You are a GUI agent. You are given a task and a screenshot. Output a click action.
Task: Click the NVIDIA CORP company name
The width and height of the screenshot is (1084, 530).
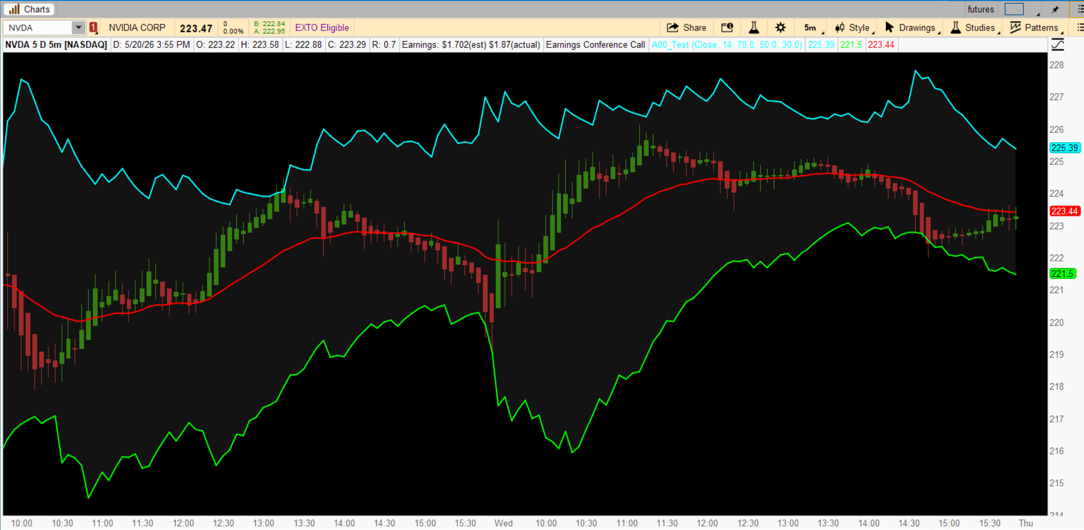click(137, 28)
